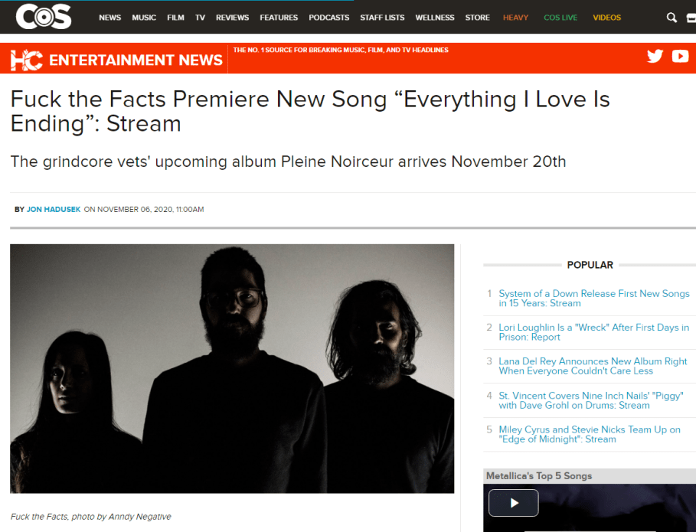
Task: Select PODCASTS in the navigation bar
Action: 329,18
